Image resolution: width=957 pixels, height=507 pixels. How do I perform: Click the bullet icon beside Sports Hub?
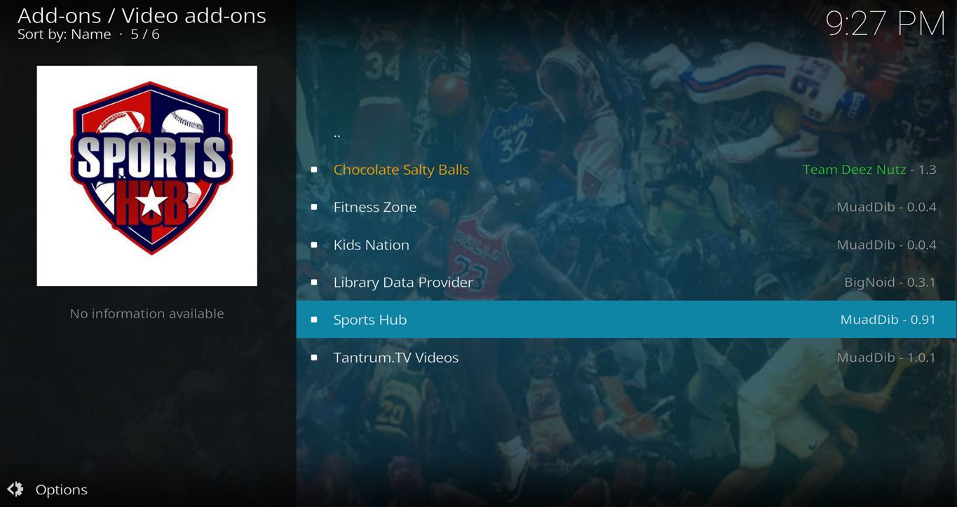point(314,320)
